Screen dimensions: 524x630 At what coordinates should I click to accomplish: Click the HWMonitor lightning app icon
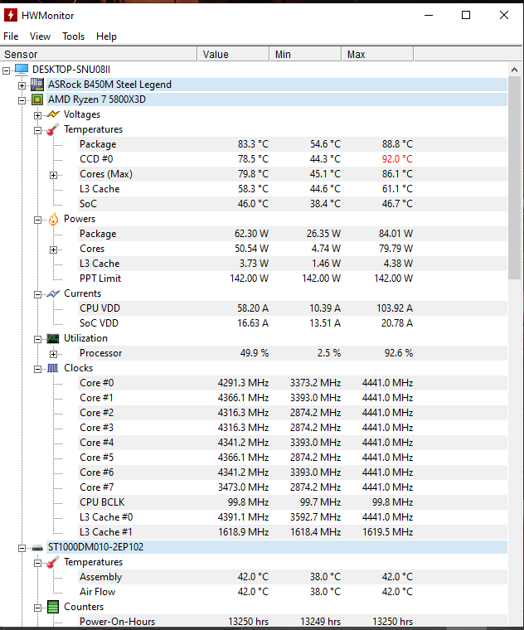tap(11, 15)
